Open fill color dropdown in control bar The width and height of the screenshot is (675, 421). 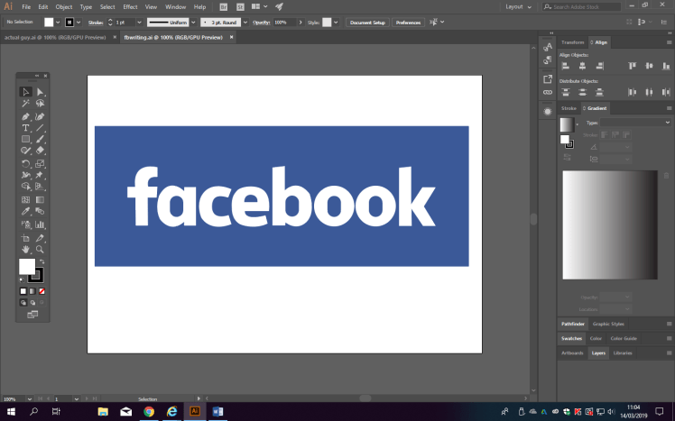click(58, 23)
